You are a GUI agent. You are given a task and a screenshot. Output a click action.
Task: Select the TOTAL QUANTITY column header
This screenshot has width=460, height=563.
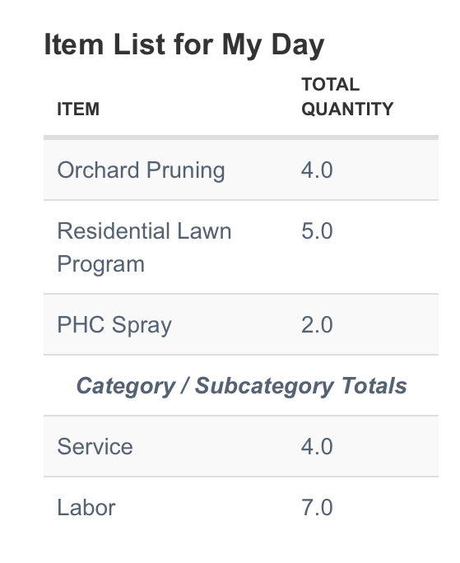coord(347,96)
